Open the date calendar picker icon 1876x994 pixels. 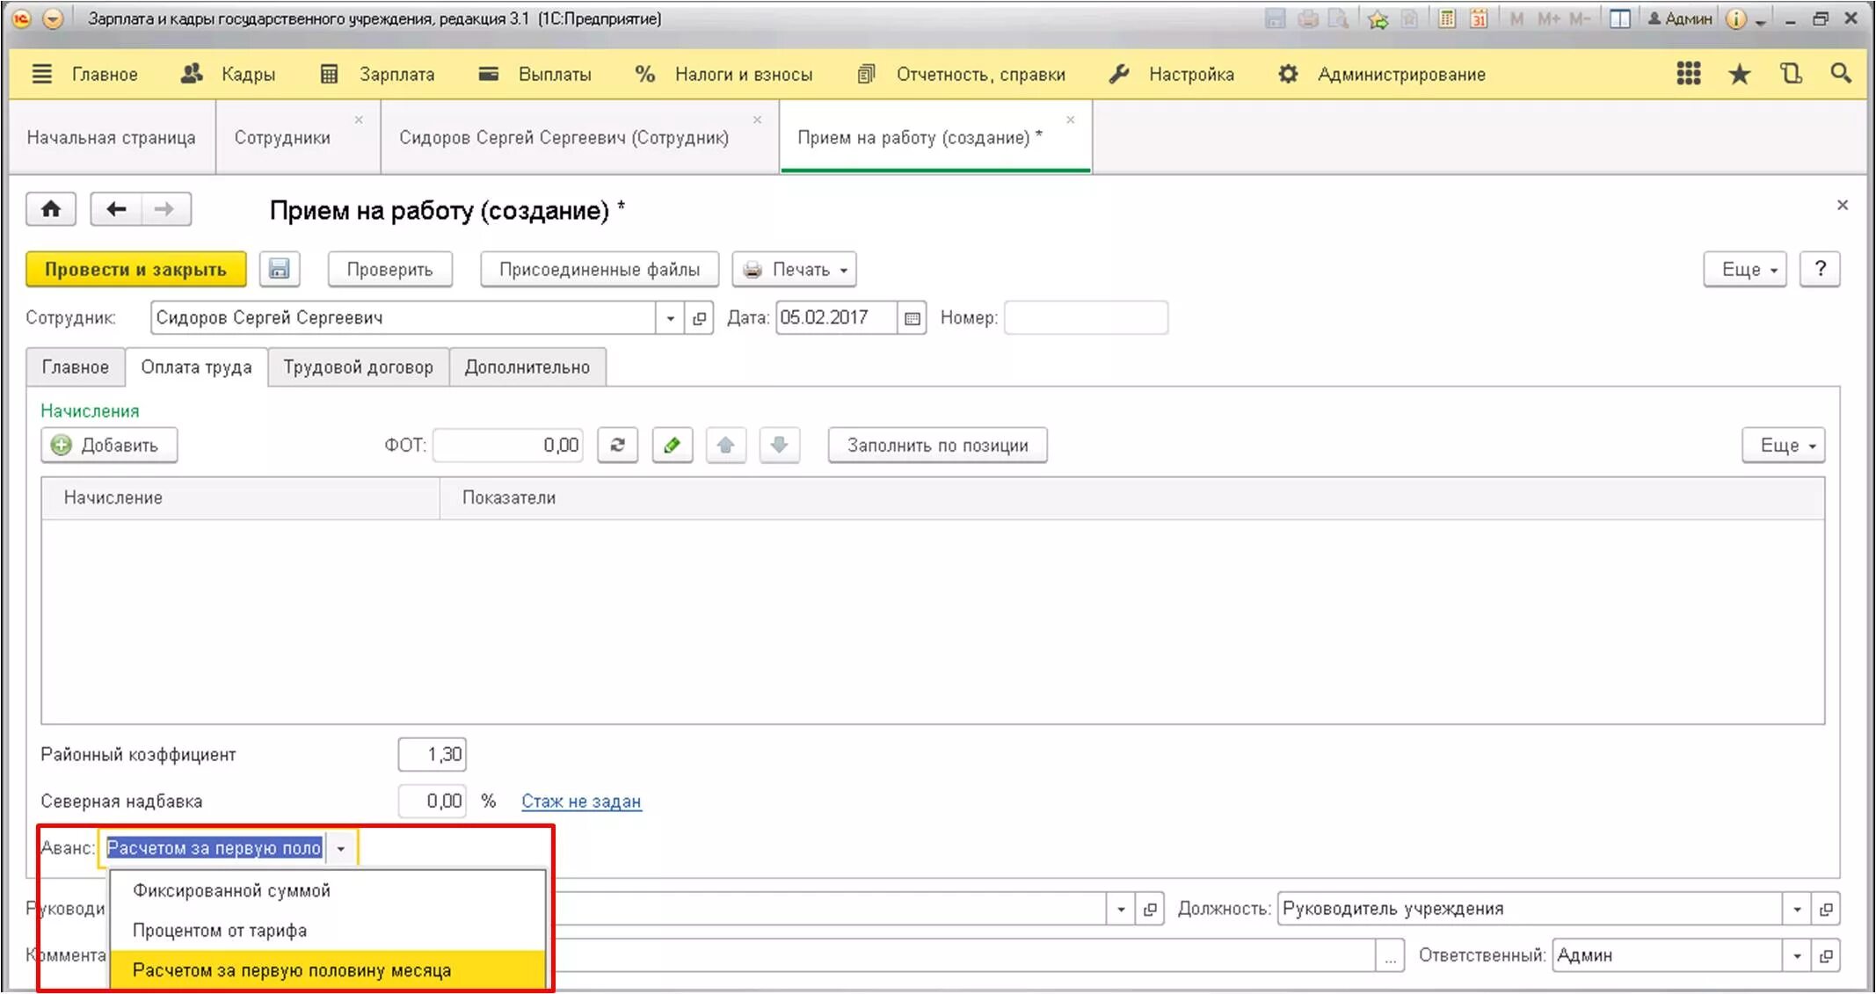point(913,318)
